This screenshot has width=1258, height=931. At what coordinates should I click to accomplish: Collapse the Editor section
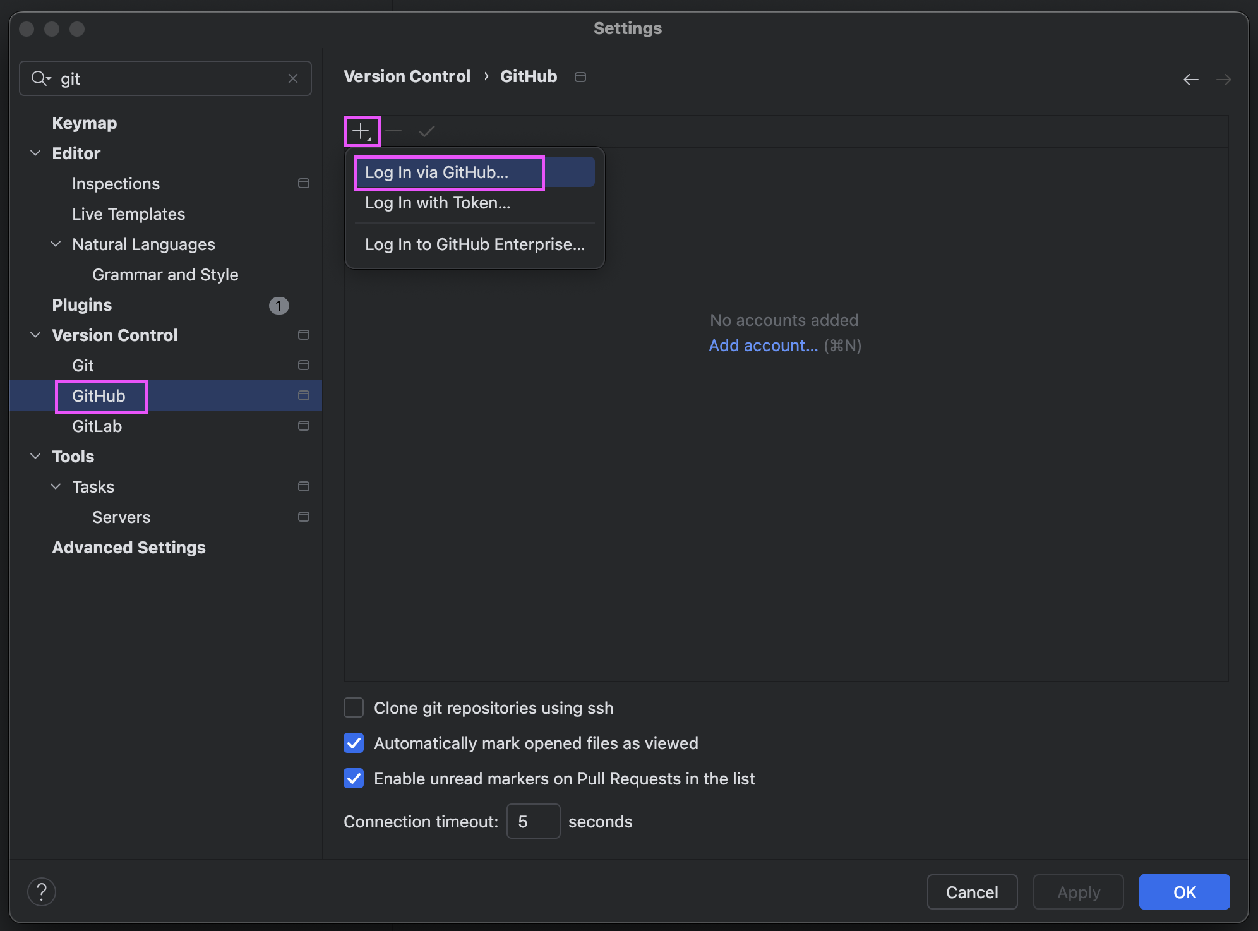[x=35, y=153]
